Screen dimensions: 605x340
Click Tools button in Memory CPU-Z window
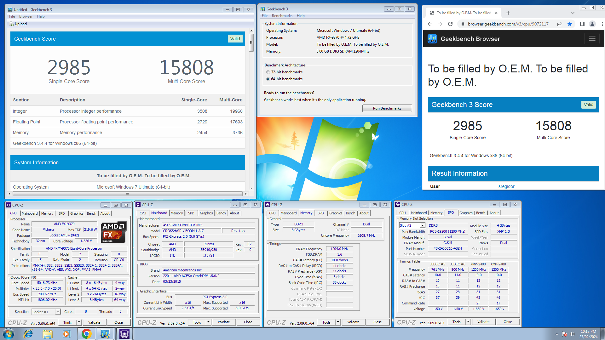[326, 322]
